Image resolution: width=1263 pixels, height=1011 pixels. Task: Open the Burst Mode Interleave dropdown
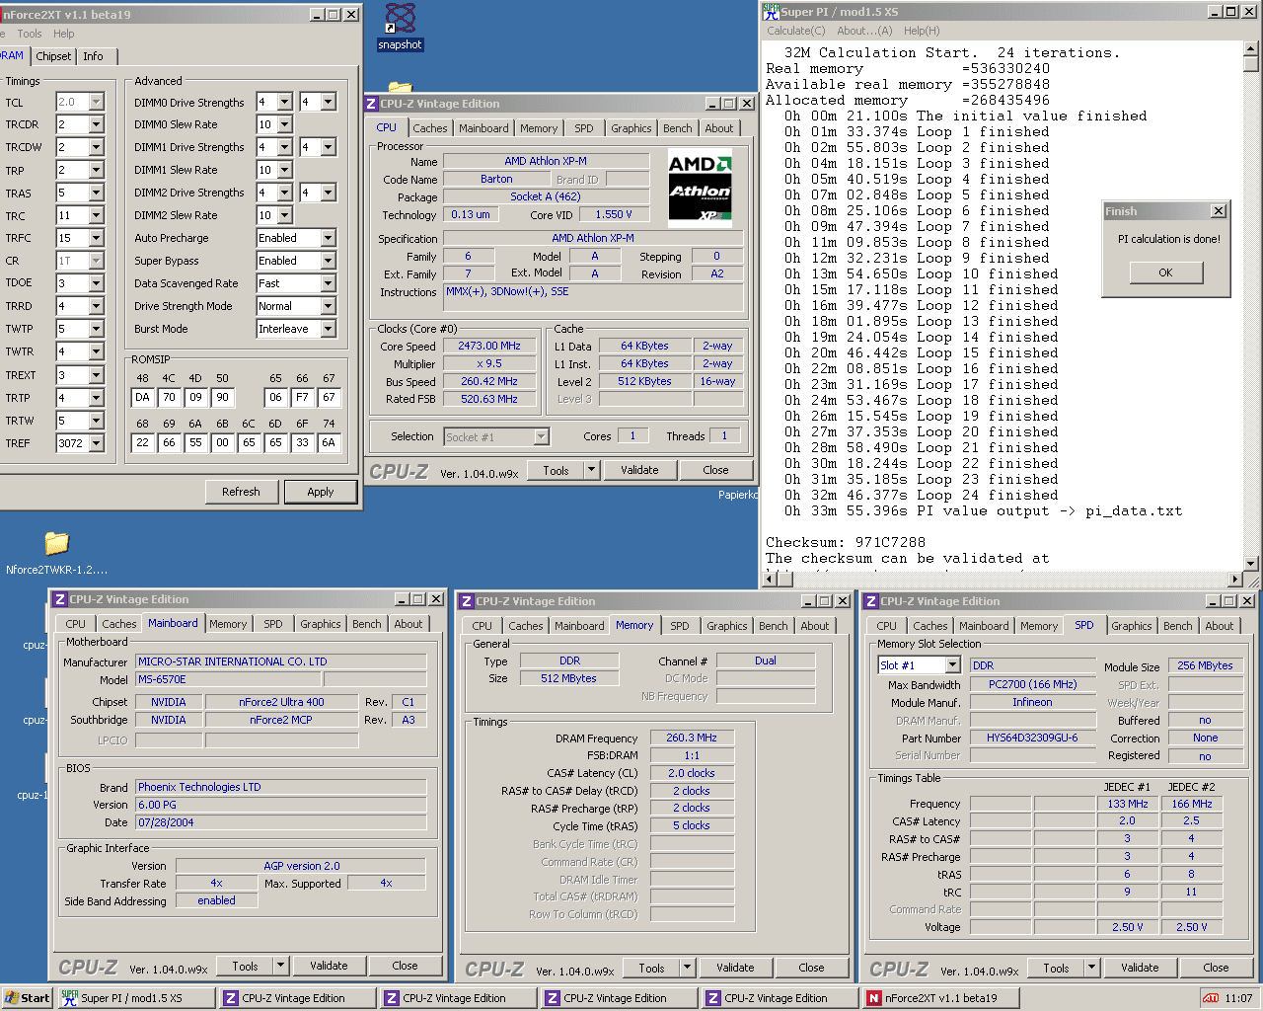click(x=329, y=329)
